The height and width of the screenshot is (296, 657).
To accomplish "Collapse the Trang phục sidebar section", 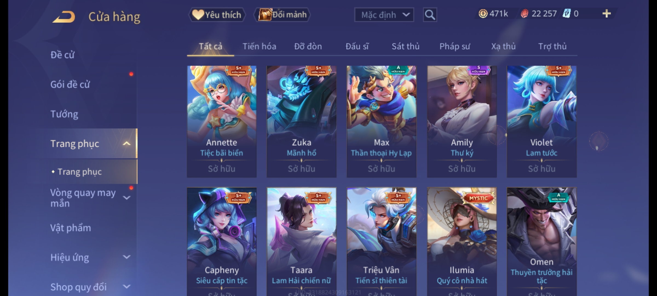I will (x=126, y=144).
